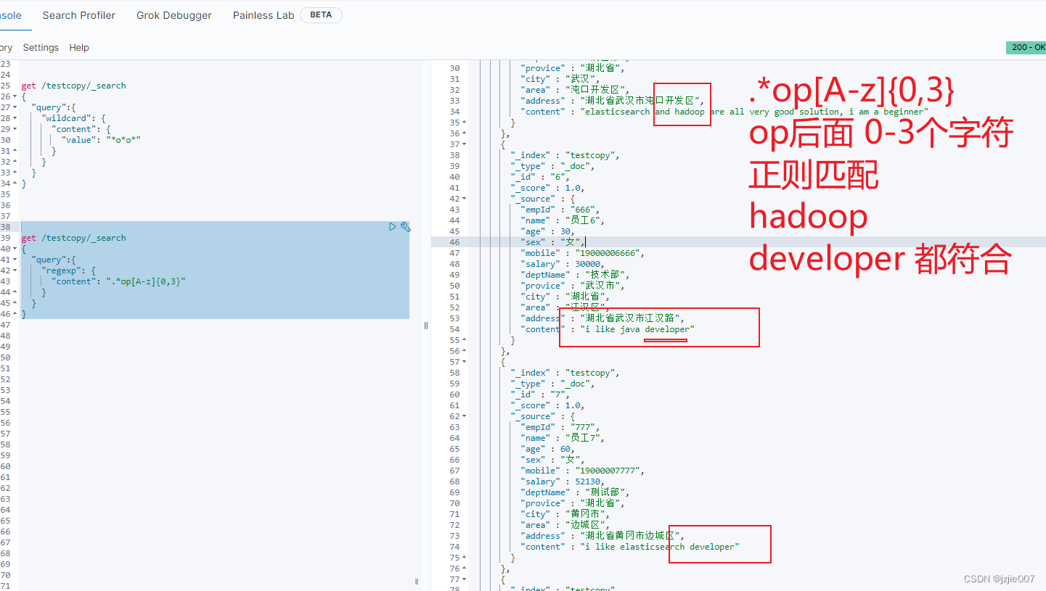The width and height of the screenshot is (1046, 591).
Task: Open the wrench actions menu for the request
Action: pos(406,227)
